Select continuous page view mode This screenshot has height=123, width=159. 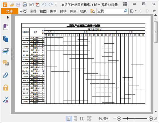[75, 118]
